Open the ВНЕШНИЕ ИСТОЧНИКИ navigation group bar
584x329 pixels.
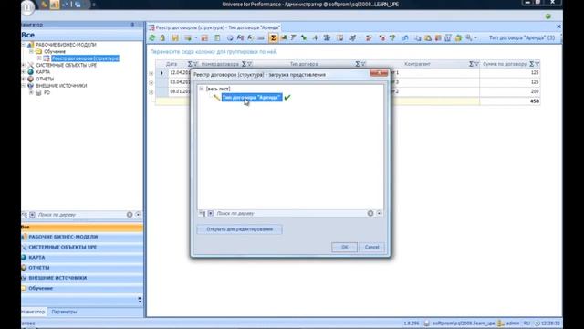pos(82,278)
